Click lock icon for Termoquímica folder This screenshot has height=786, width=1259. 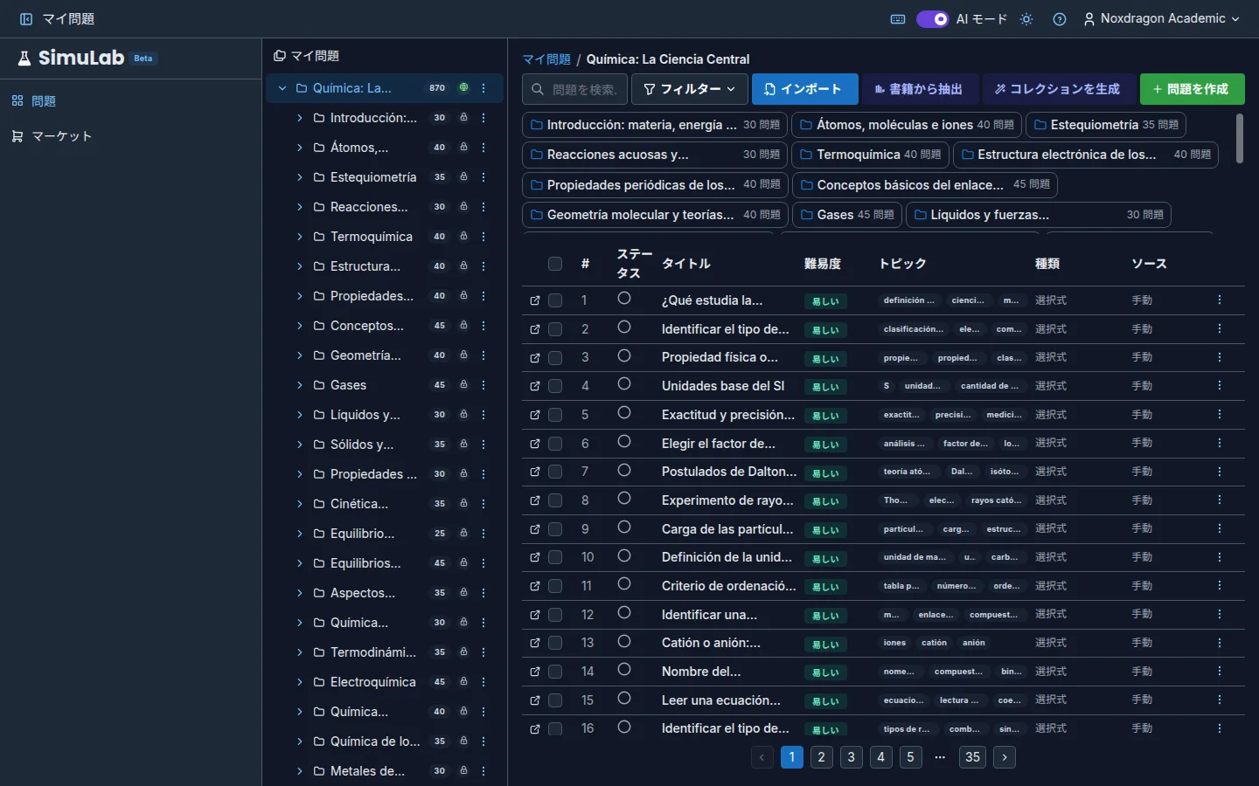coord(463,237)
